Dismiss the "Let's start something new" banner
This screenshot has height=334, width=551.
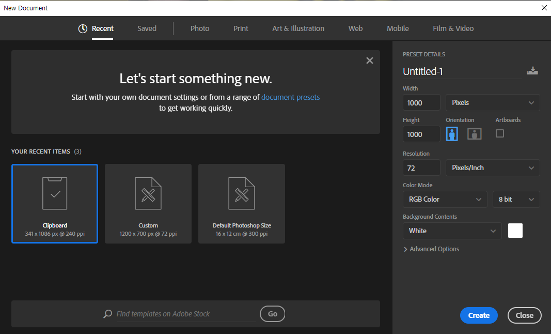tap(370, 60)
